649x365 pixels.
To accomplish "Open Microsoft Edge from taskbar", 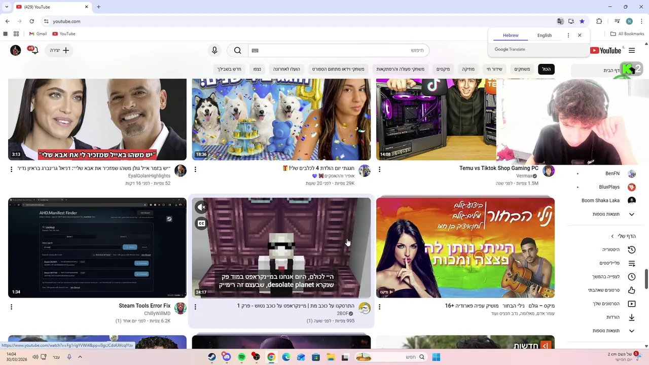I will 286,357.
